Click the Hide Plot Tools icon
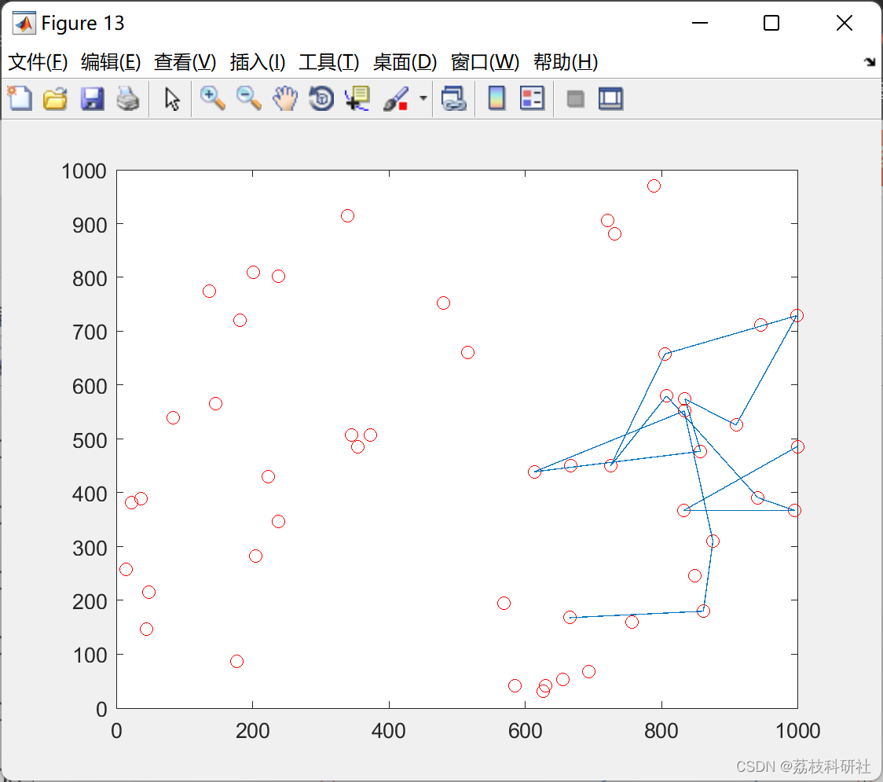This screenshot has height=782, width=883. click(x=575, y=99)
